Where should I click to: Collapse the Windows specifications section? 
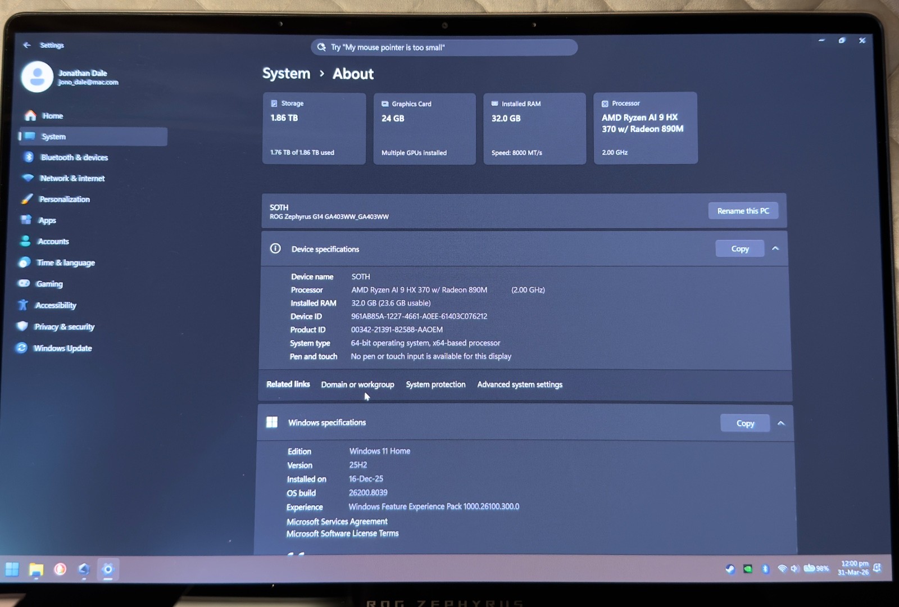tap(781, 423)
